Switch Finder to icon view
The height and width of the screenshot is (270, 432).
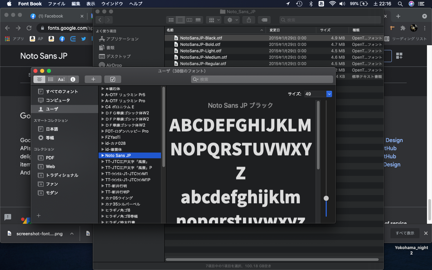pyautogui.click(x=171, y=20)
